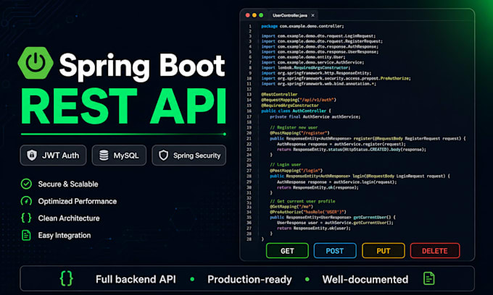
Task: Click the JWT Auth badge
Action: coord(53,155)
